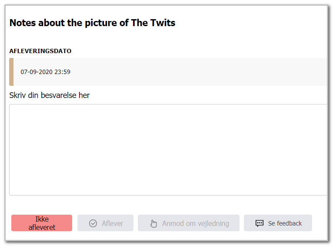Click the AFLEVERINGSDATO heading

tap(40, 51)
